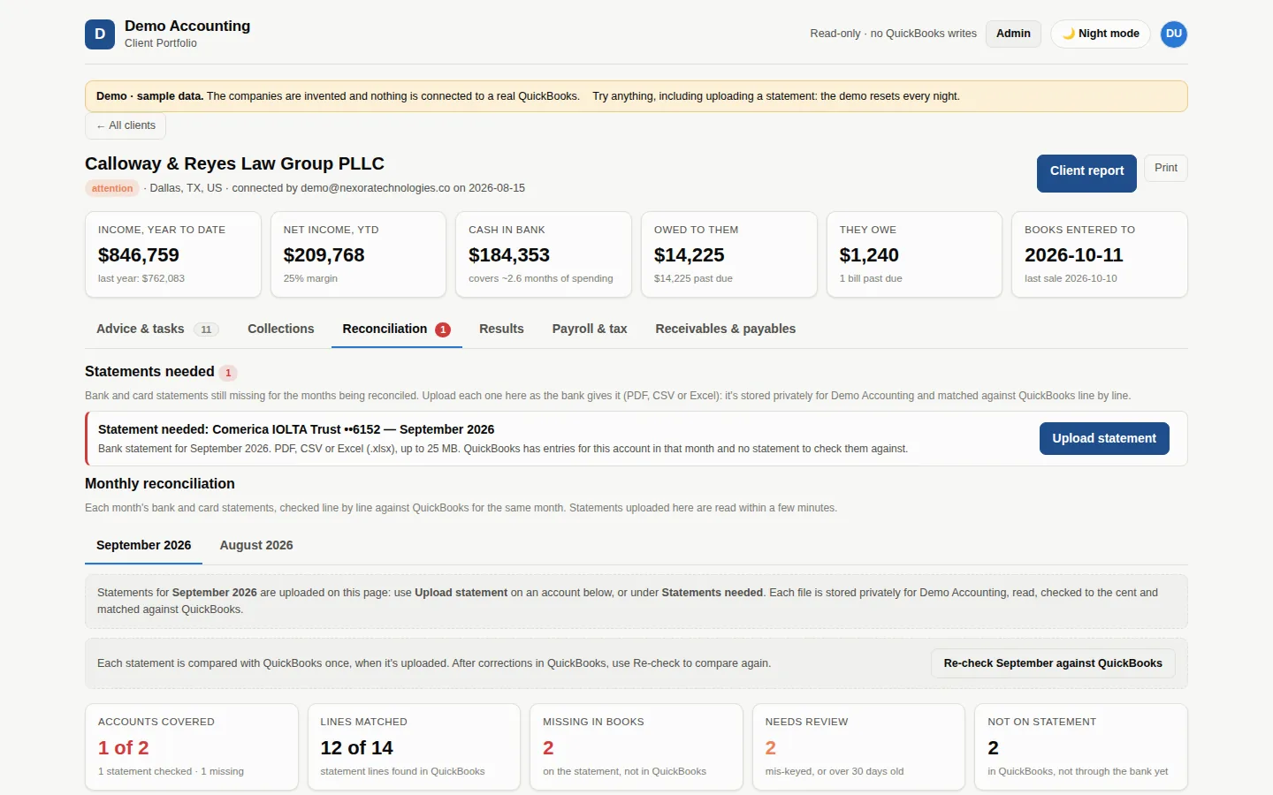Click the '1' badge beside Statements needed

(228, 373)
